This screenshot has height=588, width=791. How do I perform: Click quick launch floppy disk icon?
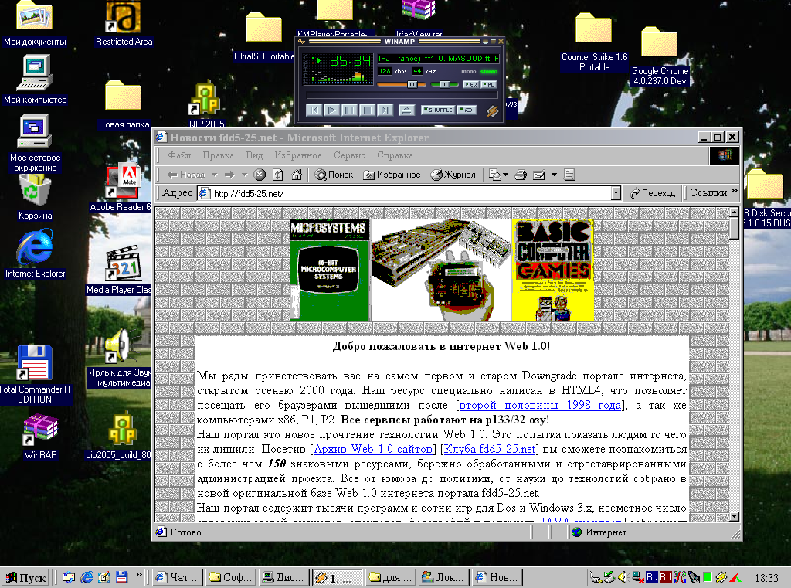121,577
